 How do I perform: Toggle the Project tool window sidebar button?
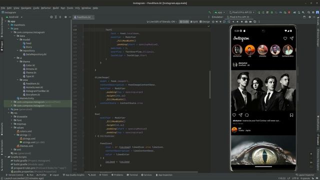(2, 46)
